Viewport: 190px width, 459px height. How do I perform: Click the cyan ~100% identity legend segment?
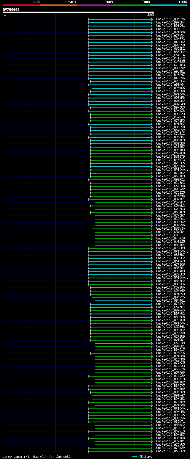pos(169,5)
